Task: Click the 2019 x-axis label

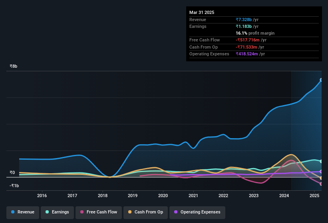Action: pos(133,196)
